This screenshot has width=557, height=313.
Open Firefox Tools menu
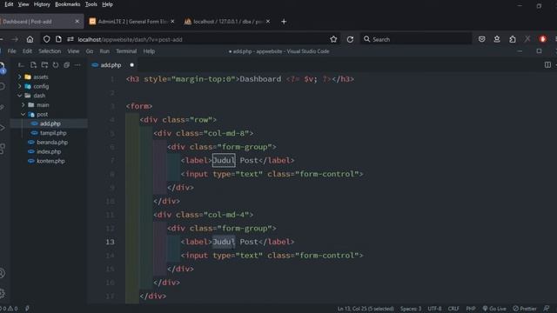pos(91,4)
